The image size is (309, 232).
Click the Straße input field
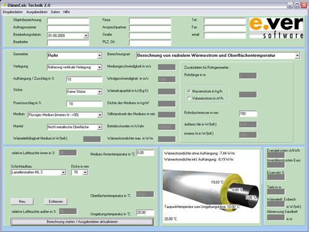tap(150, 36)
